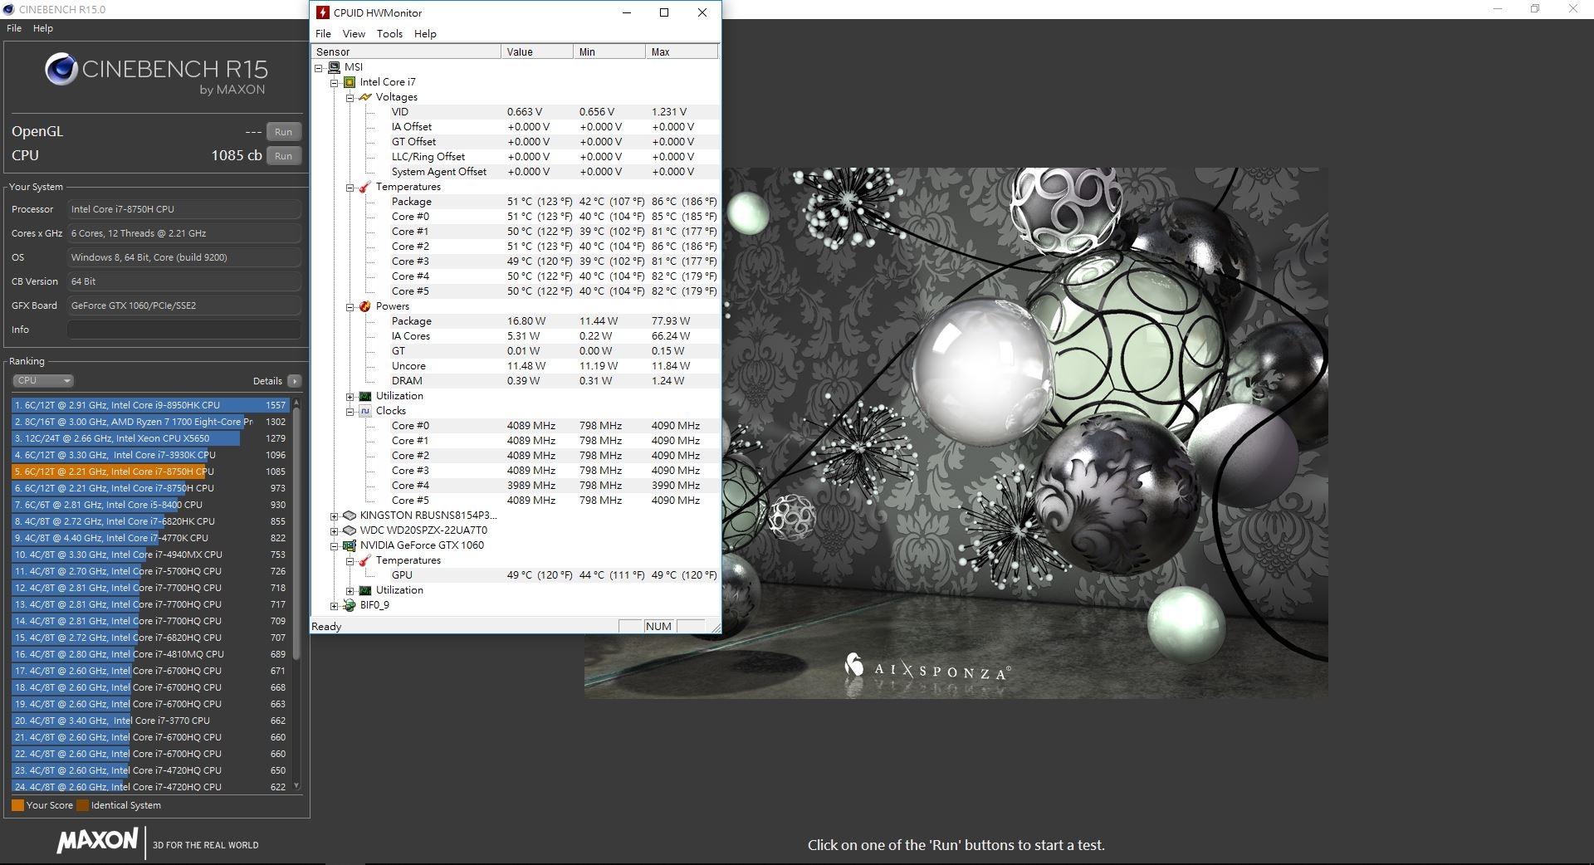Run the OpenGL benchmark
1594x865 pixels.
coord(284,132)
